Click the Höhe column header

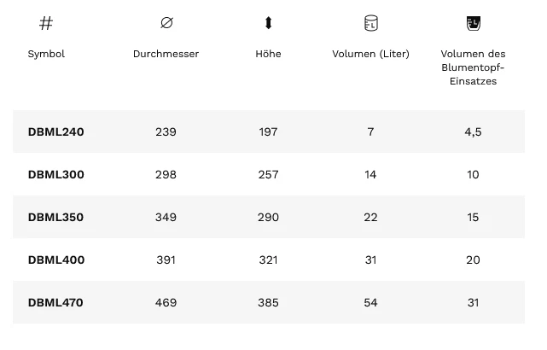click(x=268, y=54)
